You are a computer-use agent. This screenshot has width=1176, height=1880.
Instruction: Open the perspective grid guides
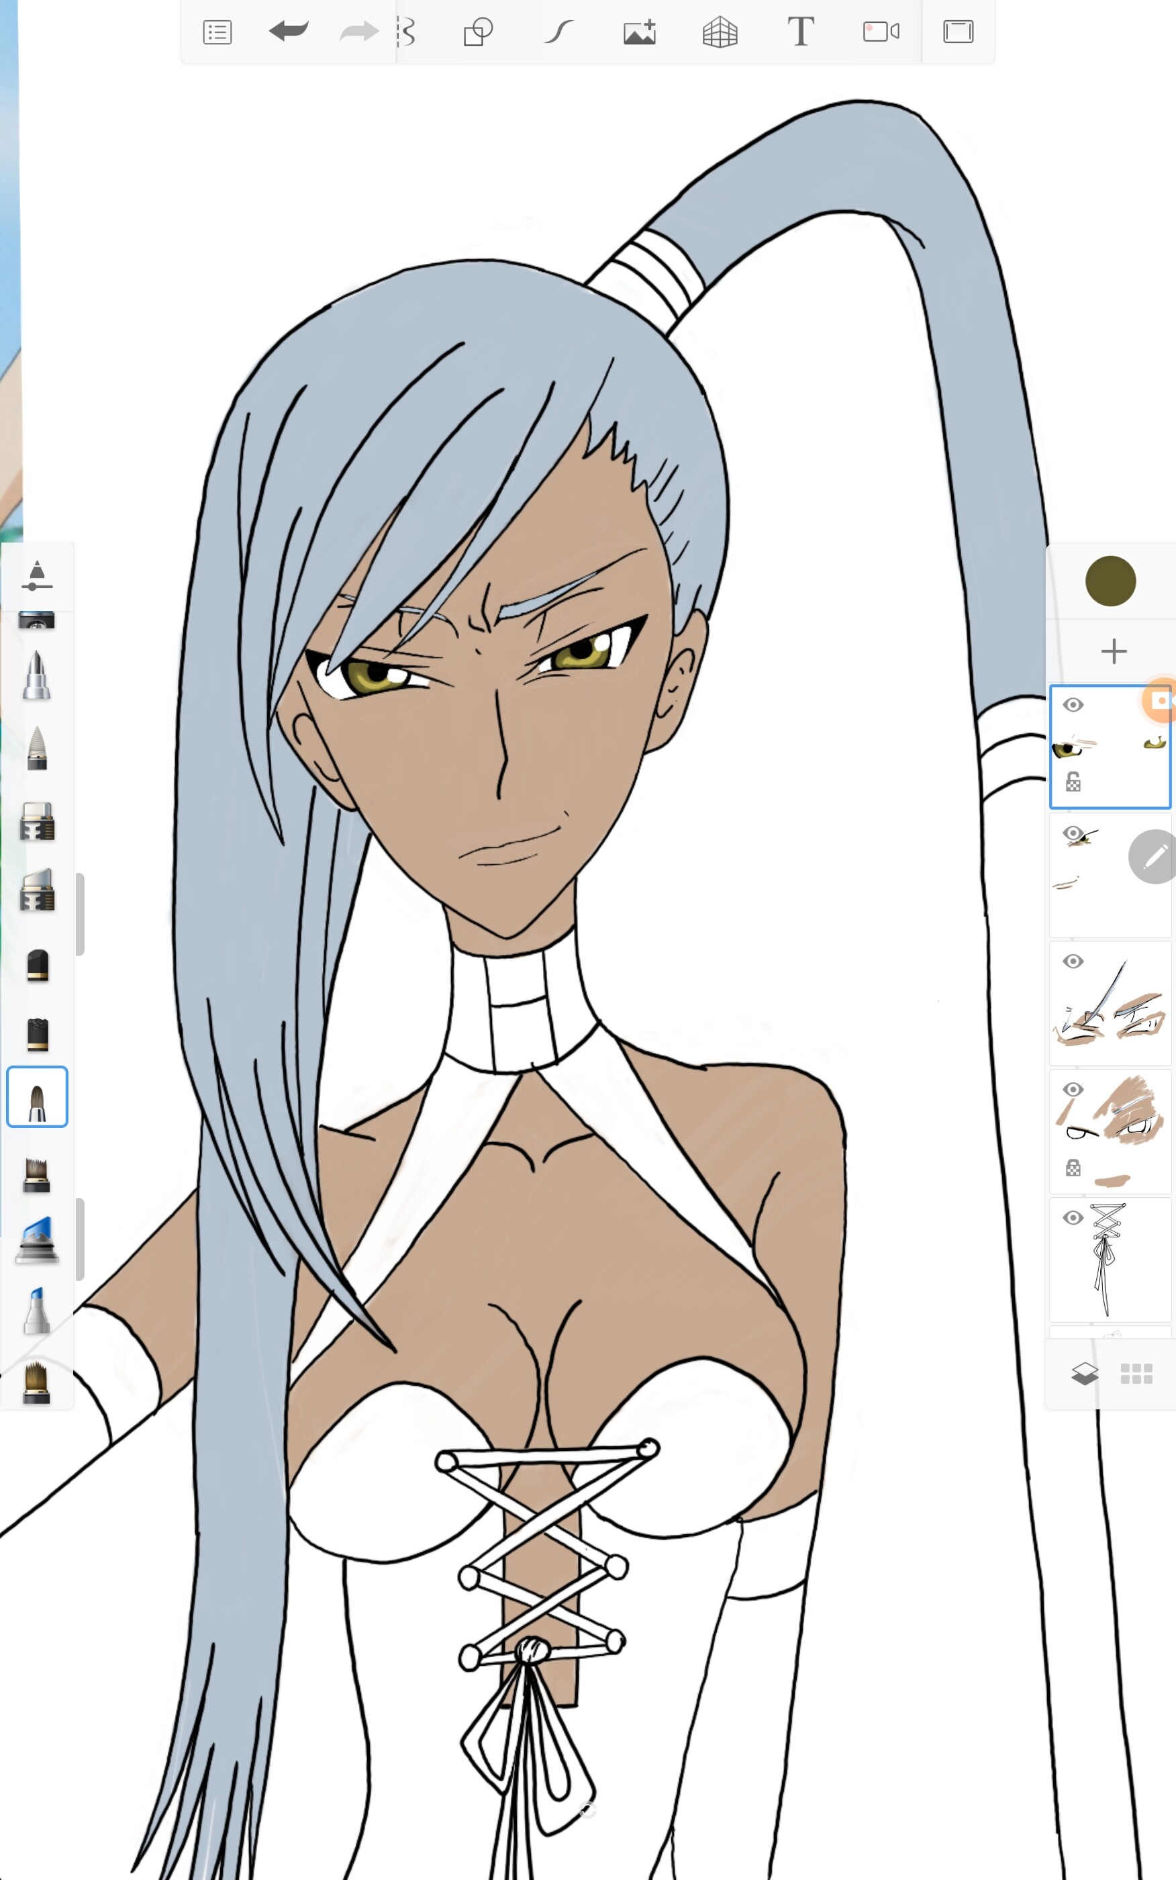pos(720,32)
